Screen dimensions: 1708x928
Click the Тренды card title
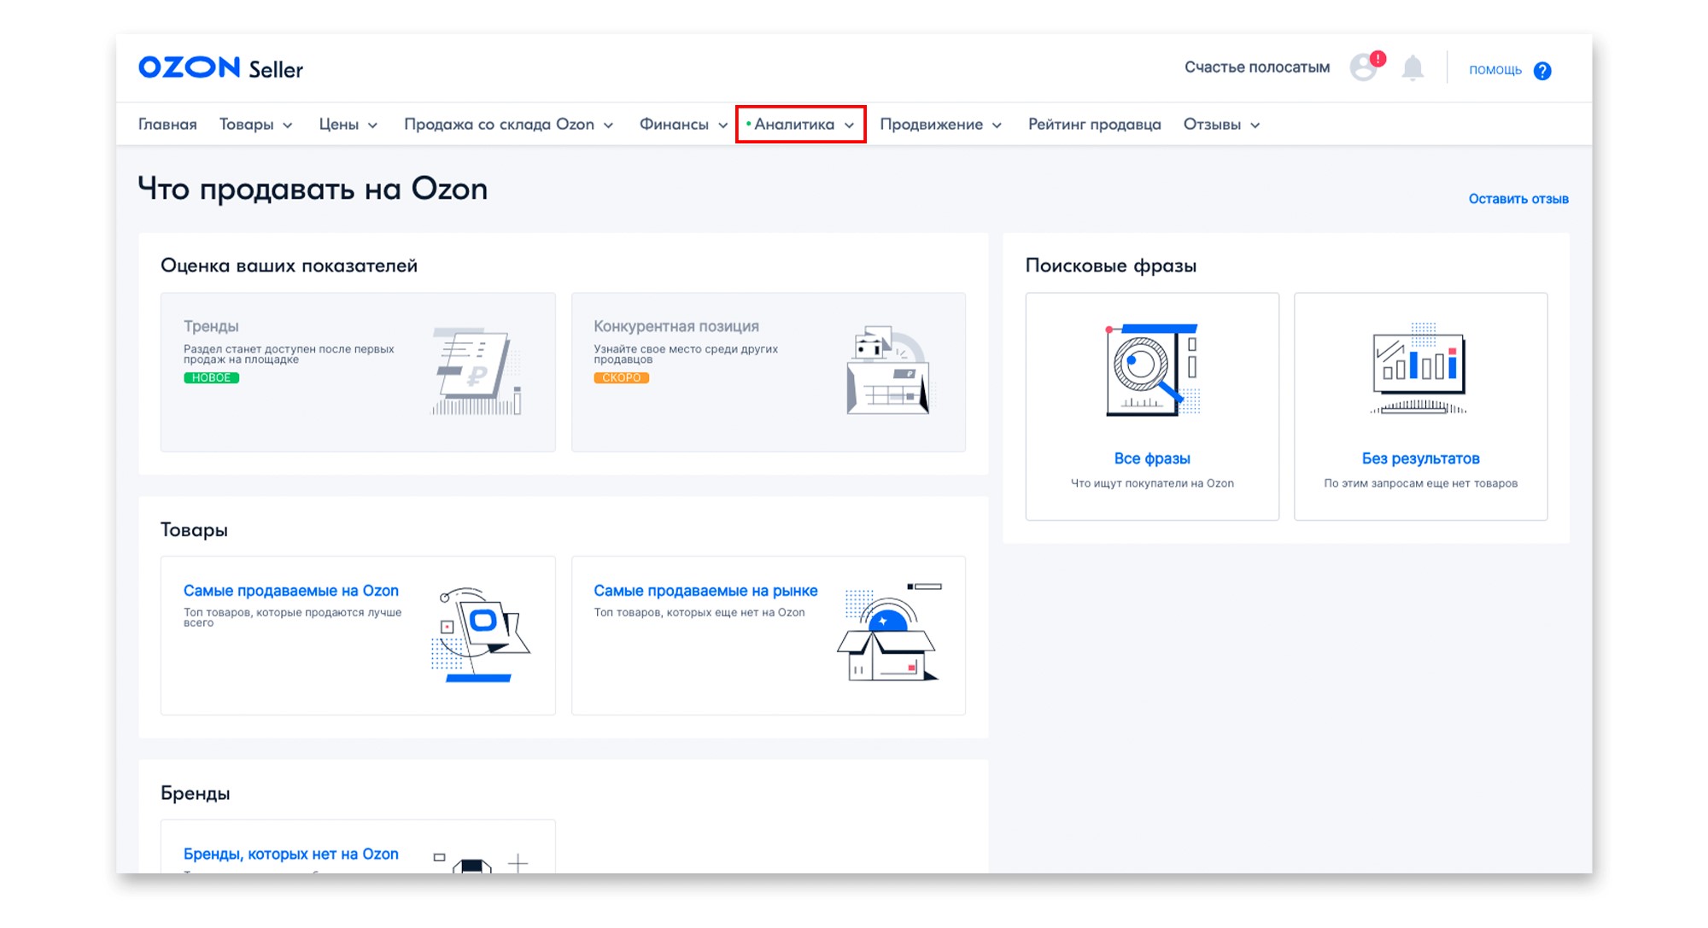pyautogui.click(x=211, y=326)
